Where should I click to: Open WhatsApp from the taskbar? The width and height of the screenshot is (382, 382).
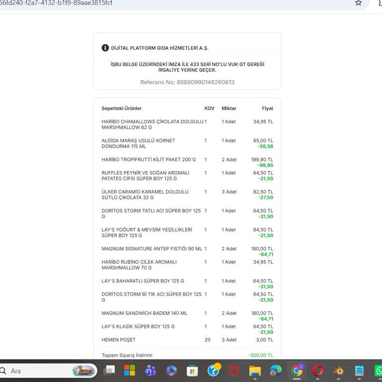(379, 371)
